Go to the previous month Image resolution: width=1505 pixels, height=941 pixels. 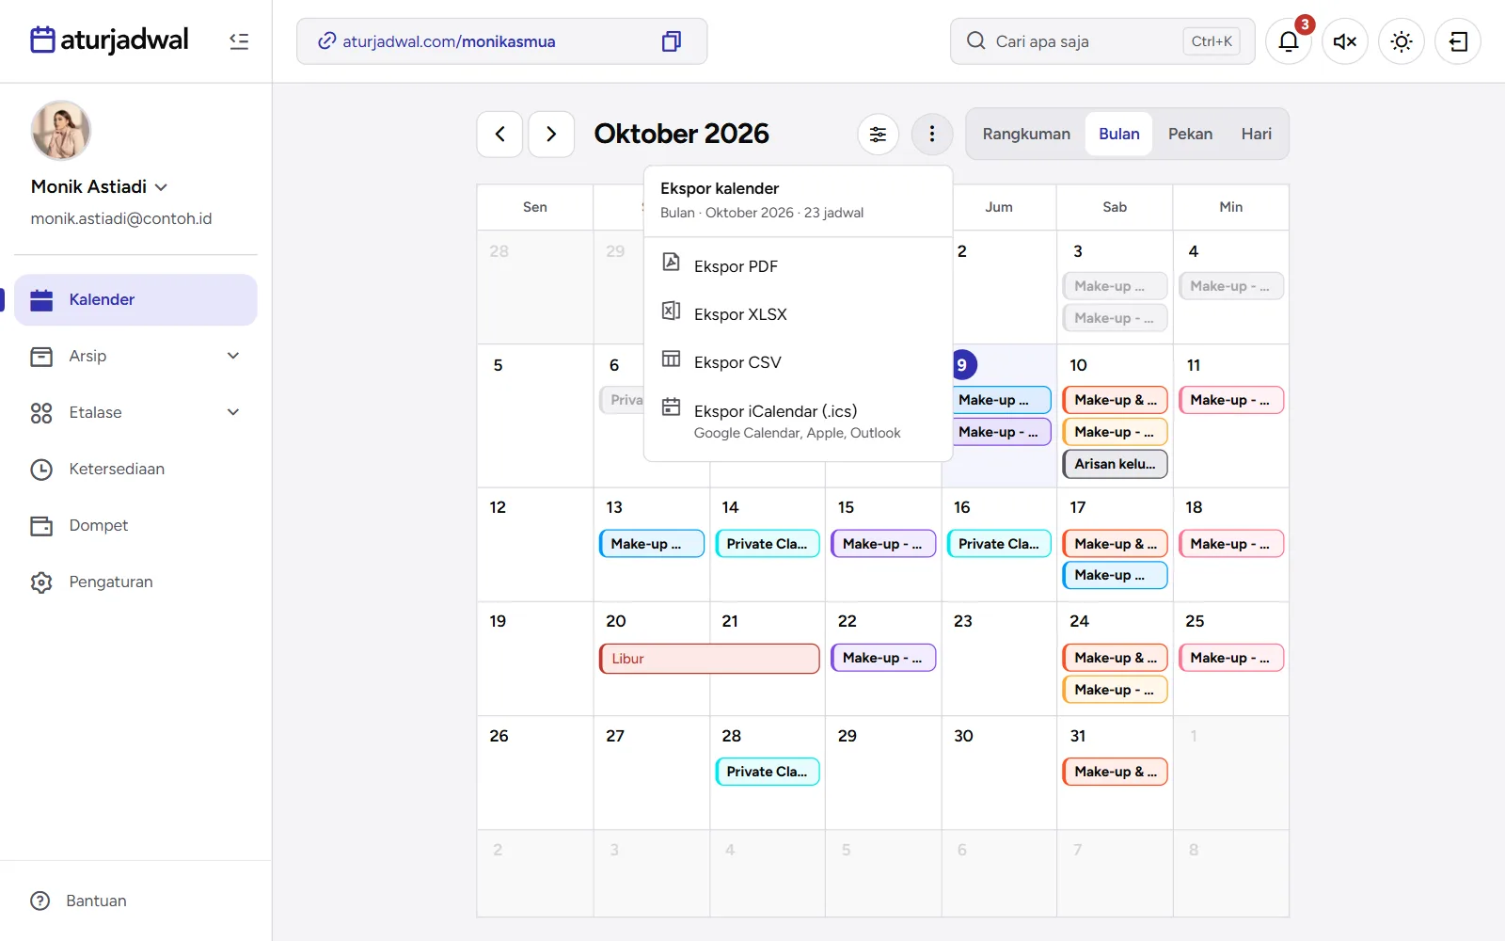coord(499,134)
